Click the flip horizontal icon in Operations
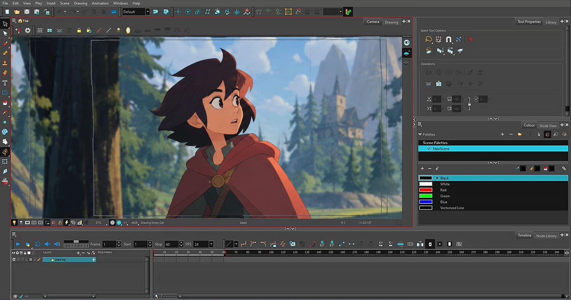 [428, 72]
